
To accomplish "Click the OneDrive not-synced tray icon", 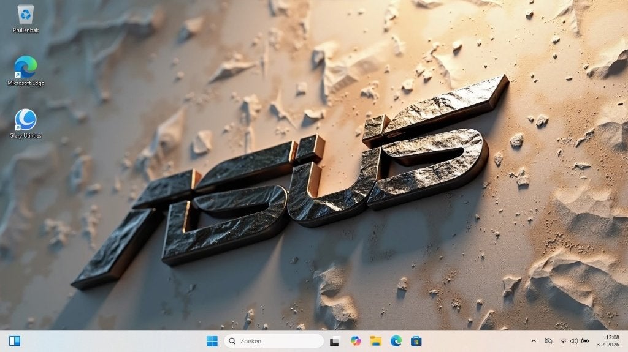I will click(548, 341).
